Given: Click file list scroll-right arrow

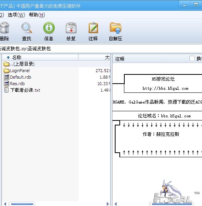Looking at the screenshot, I should [108, 204].
